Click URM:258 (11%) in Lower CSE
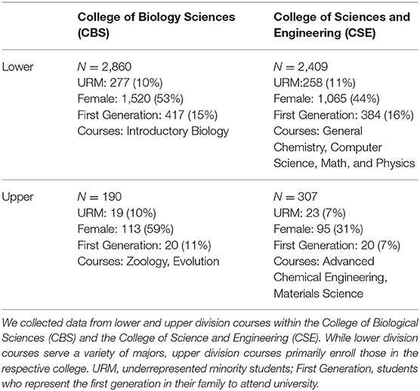Image resolution: width=420 pixels, height=391 pixels. pyautogui.click(x=314, y=83)
